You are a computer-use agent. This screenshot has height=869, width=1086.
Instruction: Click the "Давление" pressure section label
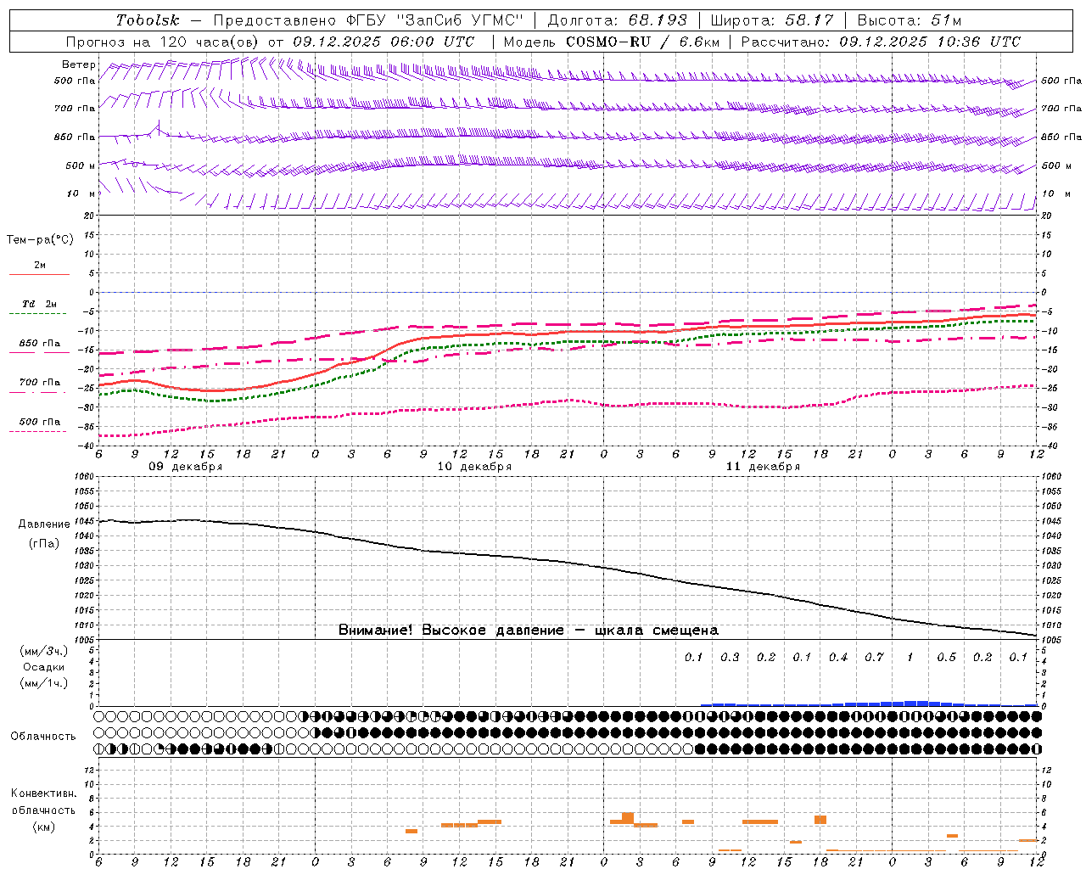[44, 524]
